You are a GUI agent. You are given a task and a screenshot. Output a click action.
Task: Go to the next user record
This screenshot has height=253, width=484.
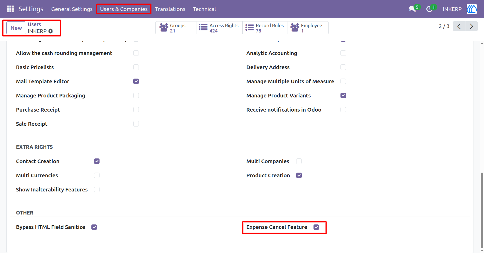(x=471, y=26)
